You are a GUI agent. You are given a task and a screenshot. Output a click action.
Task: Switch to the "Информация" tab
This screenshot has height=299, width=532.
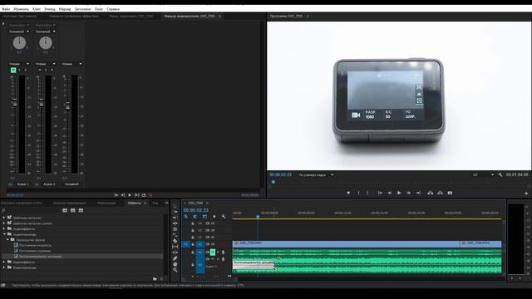pyautogui.click(x=106, y=203)
